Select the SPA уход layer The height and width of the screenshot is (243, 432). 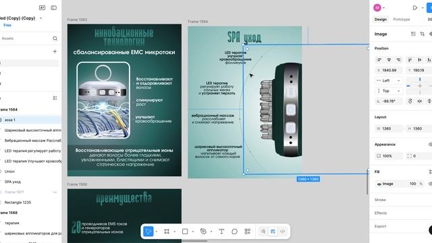pos(13,182)
